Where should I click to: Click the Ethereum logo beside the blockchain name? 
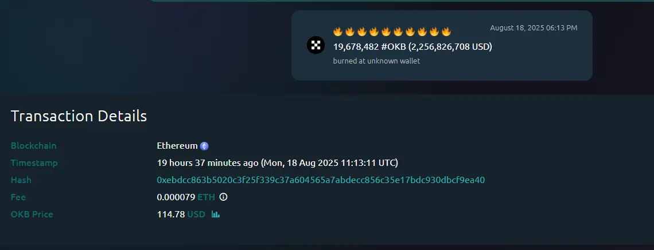point(204,146)
